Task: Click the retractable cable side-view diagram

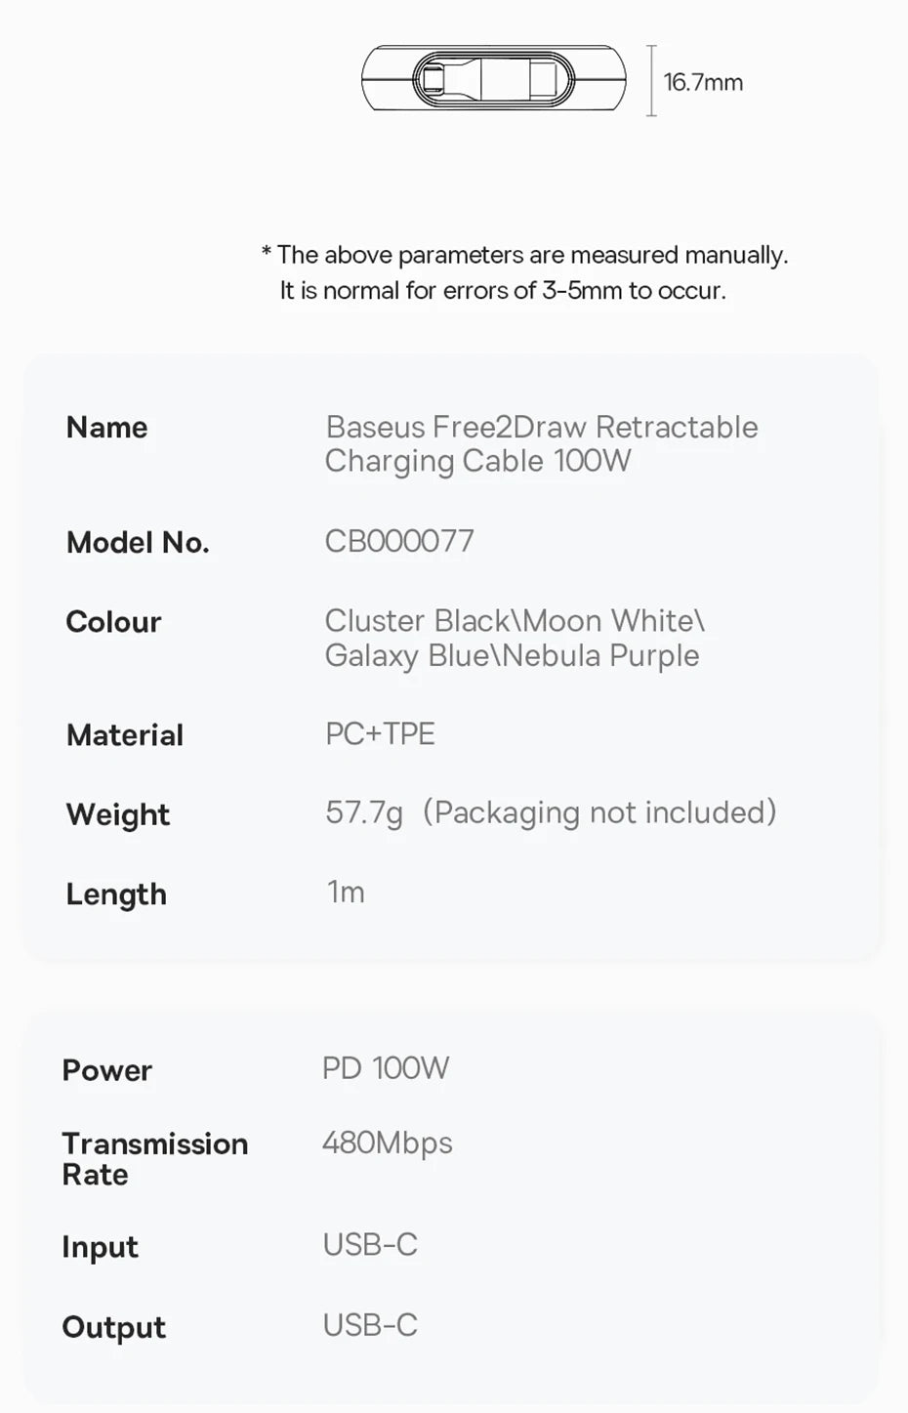Action: pyautogui.click(x=493, y=78)
